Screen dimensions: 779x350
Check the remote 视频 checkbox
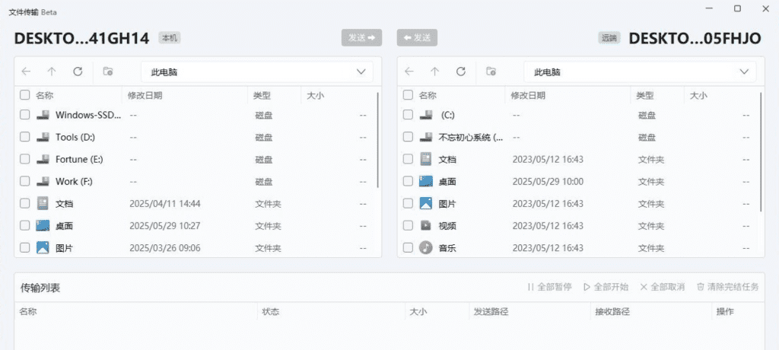point(408,226)
